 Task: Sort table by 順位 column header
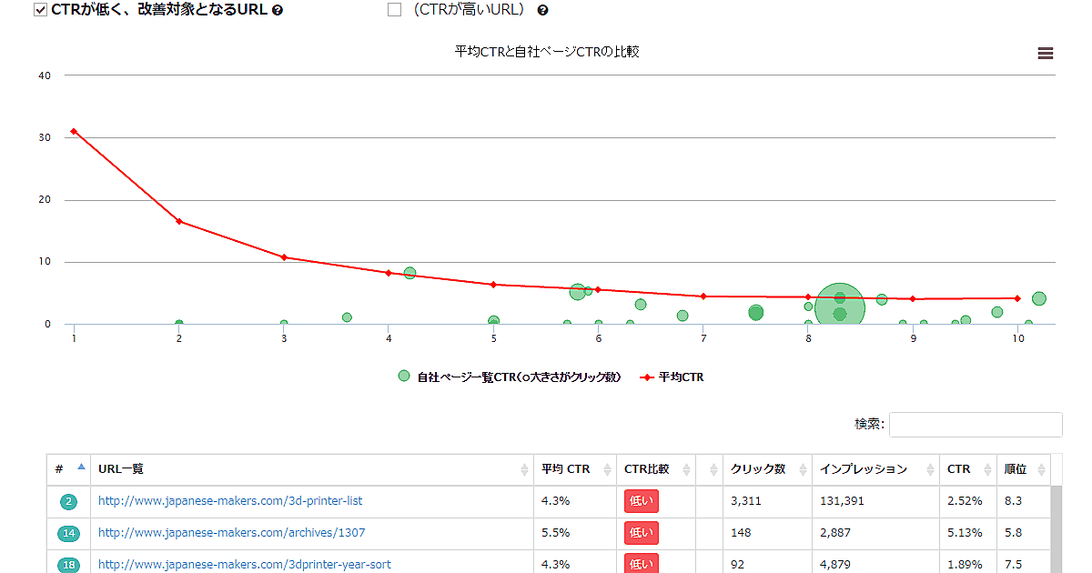coord(1023,469)
